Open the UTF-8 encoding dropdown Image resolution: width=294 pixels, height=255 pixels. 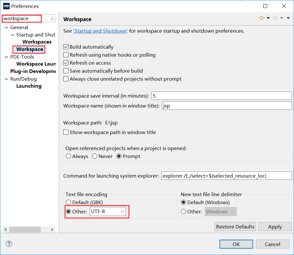point(108,211)
